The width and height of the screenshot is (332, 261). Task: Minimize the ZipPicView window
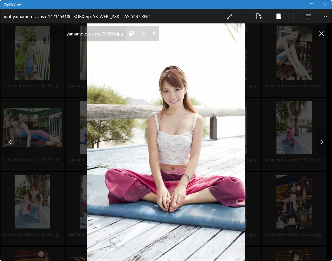pos(298,5)
